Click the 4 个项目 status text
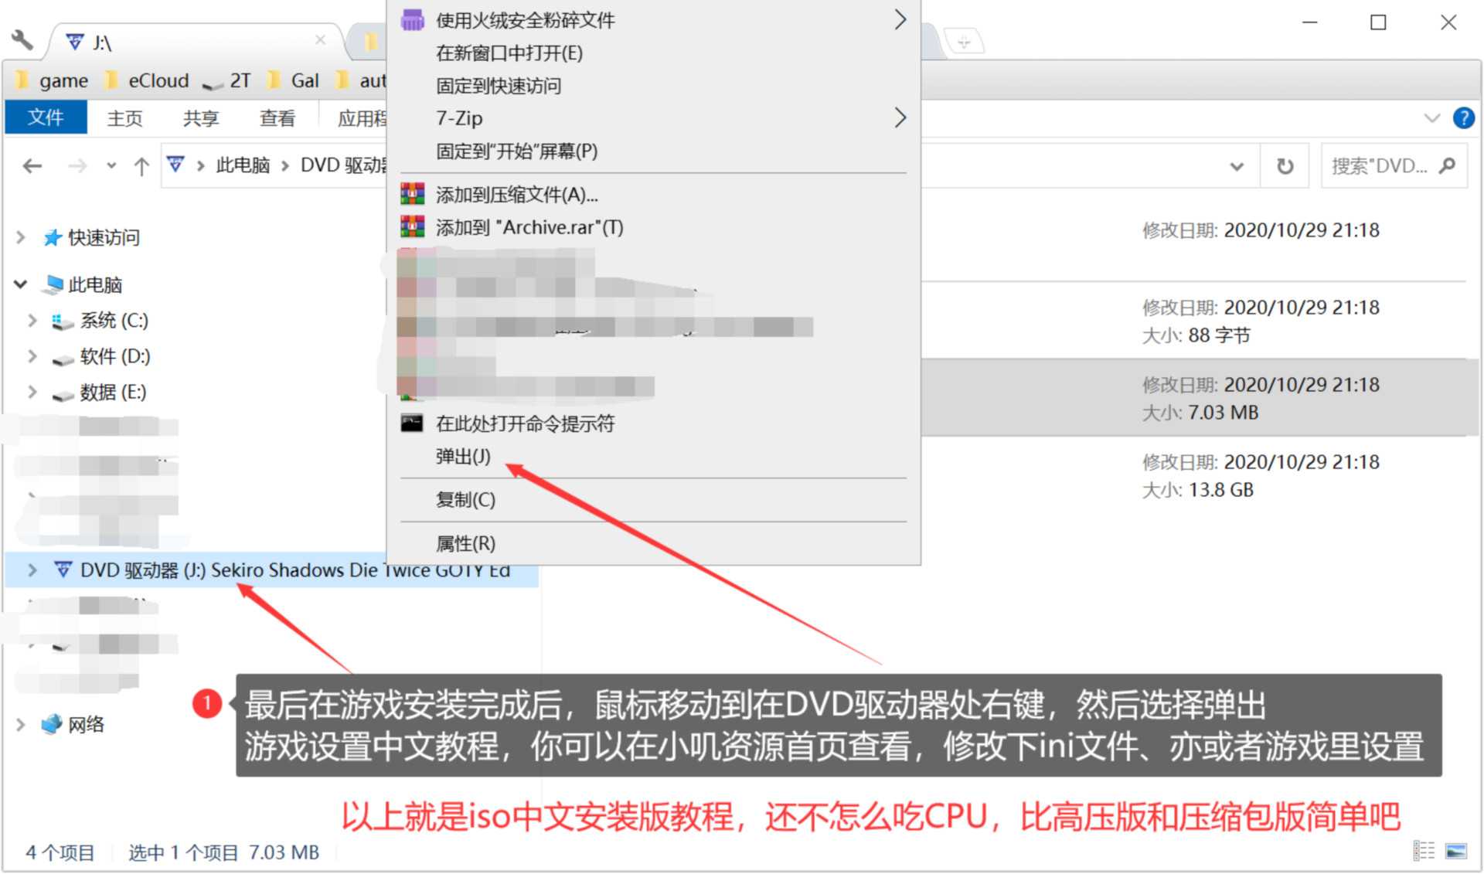The height and width of the screenshot is (874, 1484). (60, 852)
